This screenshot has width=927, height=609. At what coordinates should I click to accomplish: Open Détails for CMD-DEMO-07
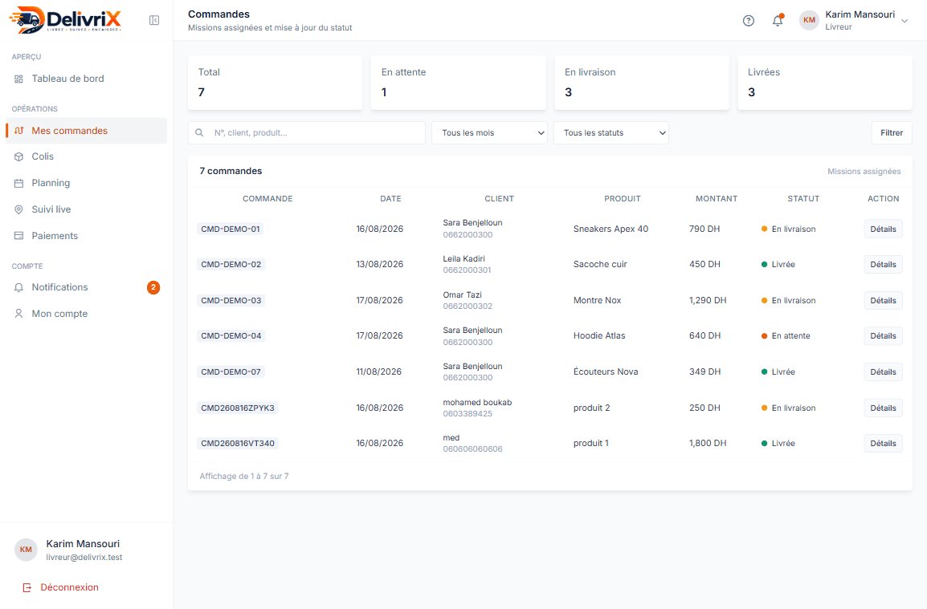tap(884, 372)
